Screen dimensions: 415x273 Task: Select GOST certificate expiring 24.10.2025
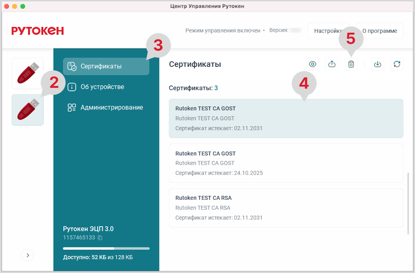[286, 163]
